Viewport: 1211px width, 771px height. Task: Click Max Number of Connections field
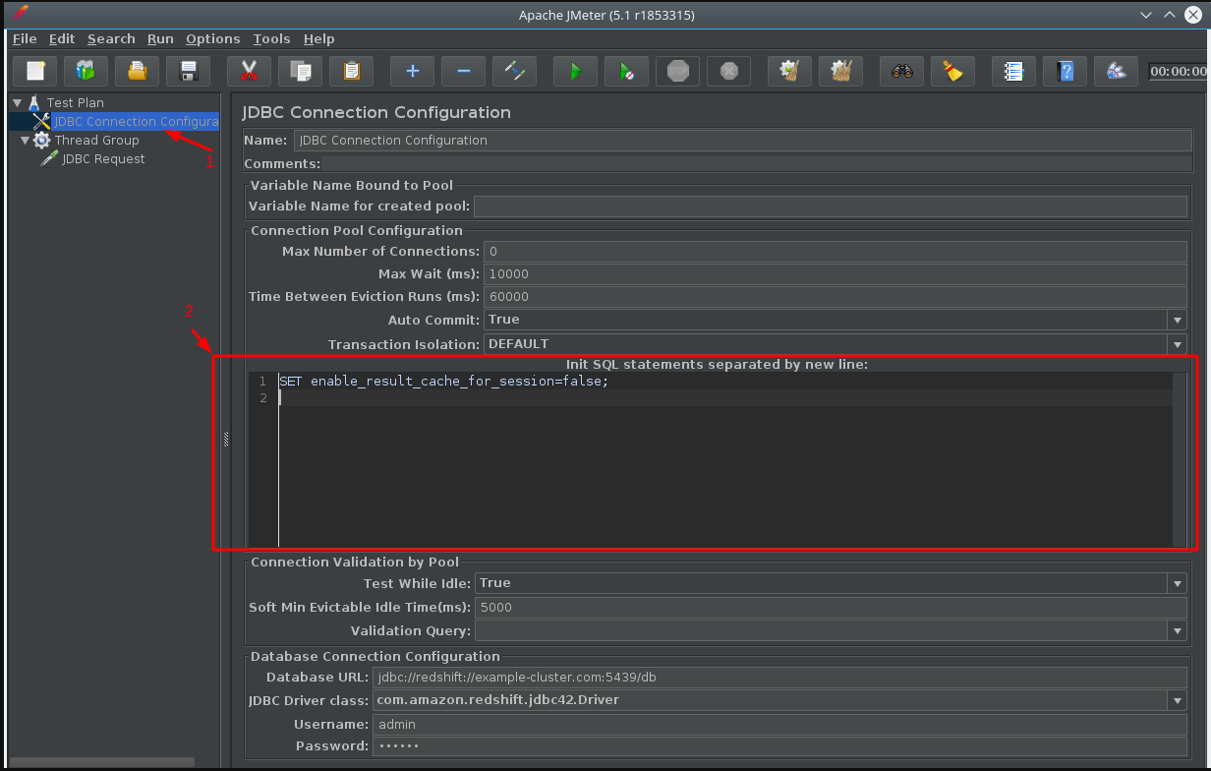click(x=836, y=252)
